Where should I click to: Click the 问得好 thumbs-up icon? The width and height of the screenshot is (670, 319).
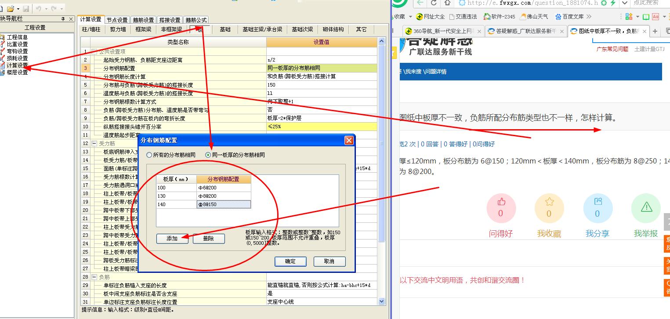click(501, 202)
